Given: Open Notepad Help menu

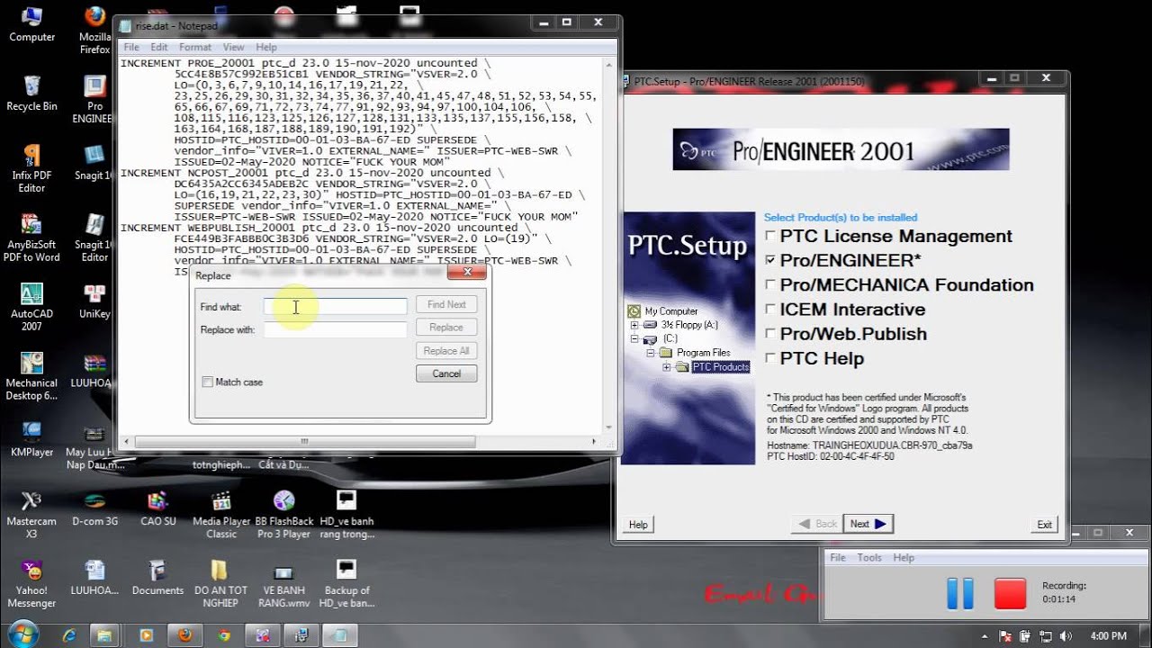Looking at the screenshot, I should [x=266, y=47].
